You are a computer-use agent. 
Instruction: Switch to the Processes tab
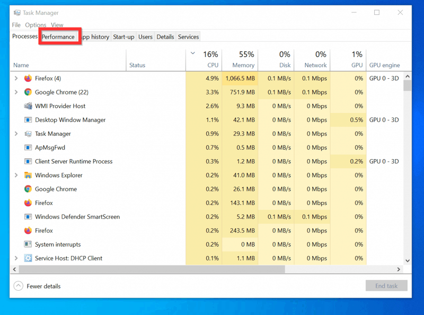point(25,36)
